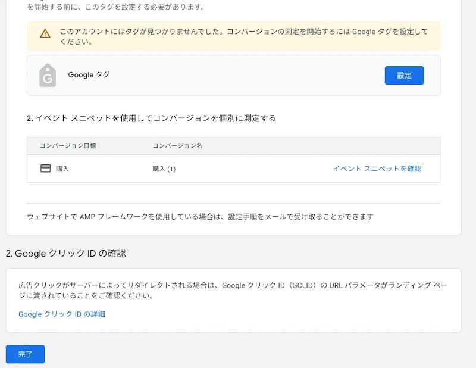
Task: Click the コンバージョン名 column header
Action: [x=177, y=145]
